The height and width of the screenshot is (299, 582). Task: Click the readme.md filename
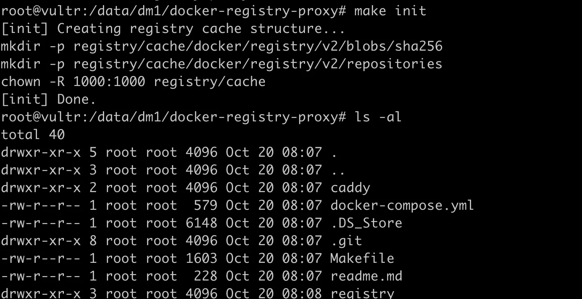pos(366,276)
